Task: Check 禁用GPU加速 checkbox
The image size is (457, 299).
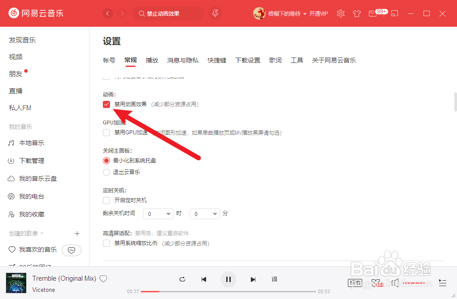Action: pyautogui.click(x=106, y=133)
